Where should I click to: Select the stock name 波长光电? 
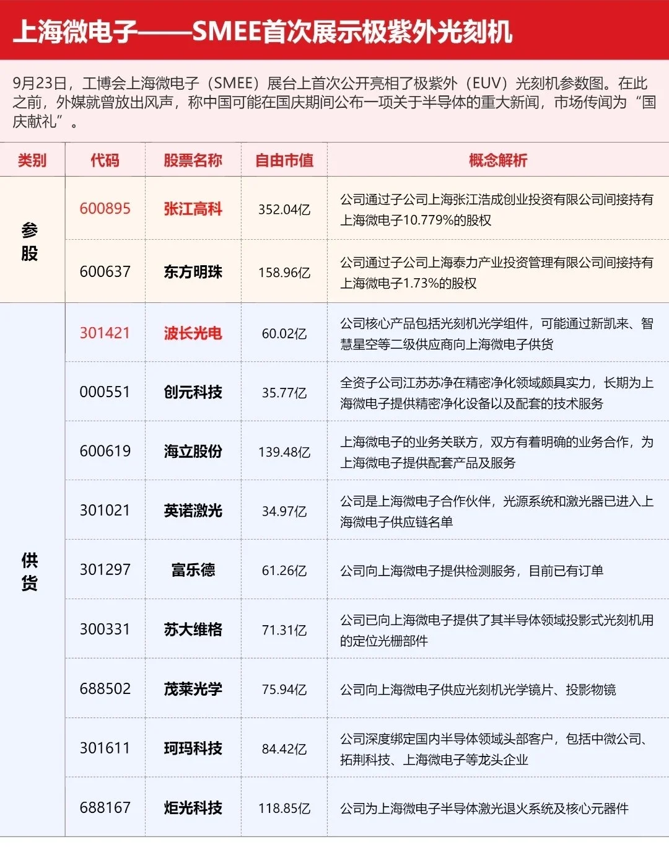coord(192,333)
